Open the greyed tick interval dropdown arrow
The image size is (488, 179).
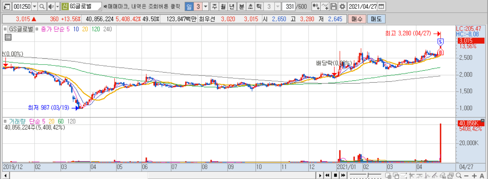tap(277, 6)
